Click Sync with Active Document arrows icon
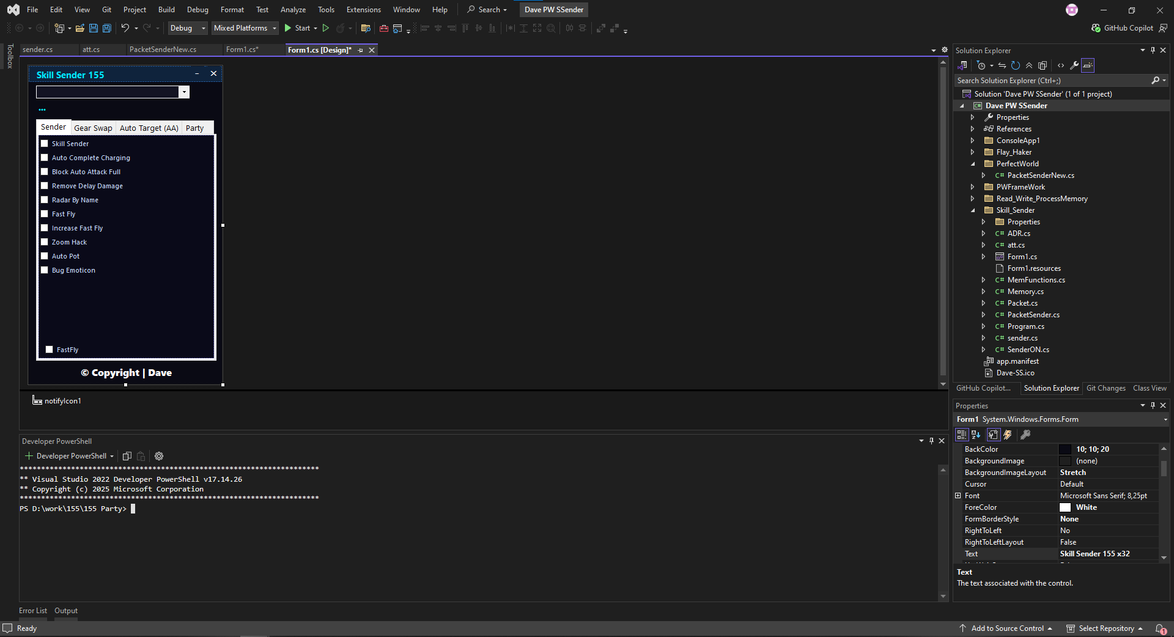 1002,65
